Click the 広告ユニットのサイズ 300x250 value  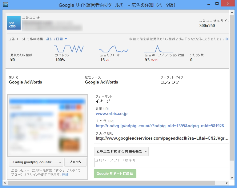tap(207, 26)
